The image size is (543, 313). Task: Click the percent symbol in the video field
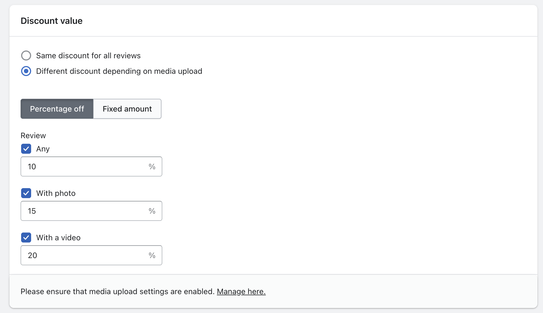point(152,255)
